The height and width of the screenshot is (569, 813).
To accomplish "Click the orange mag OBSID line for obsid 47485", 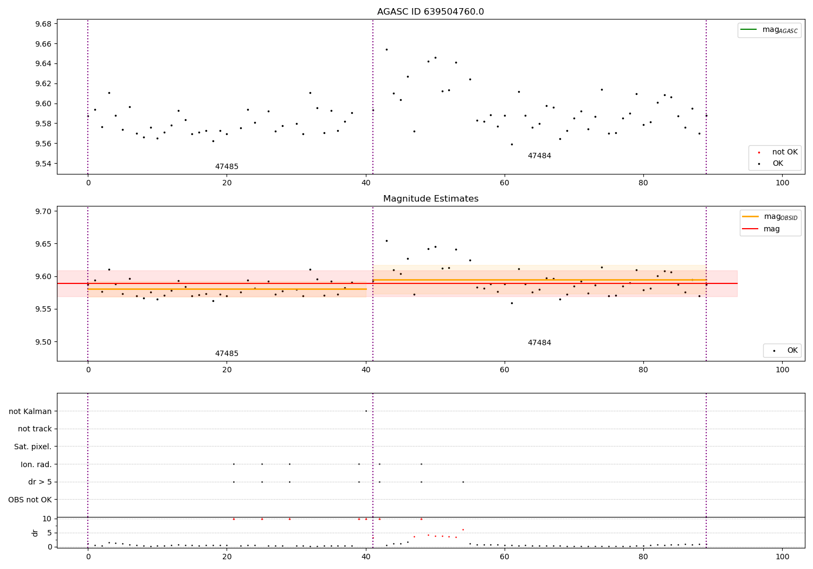I will click(227, 289).
